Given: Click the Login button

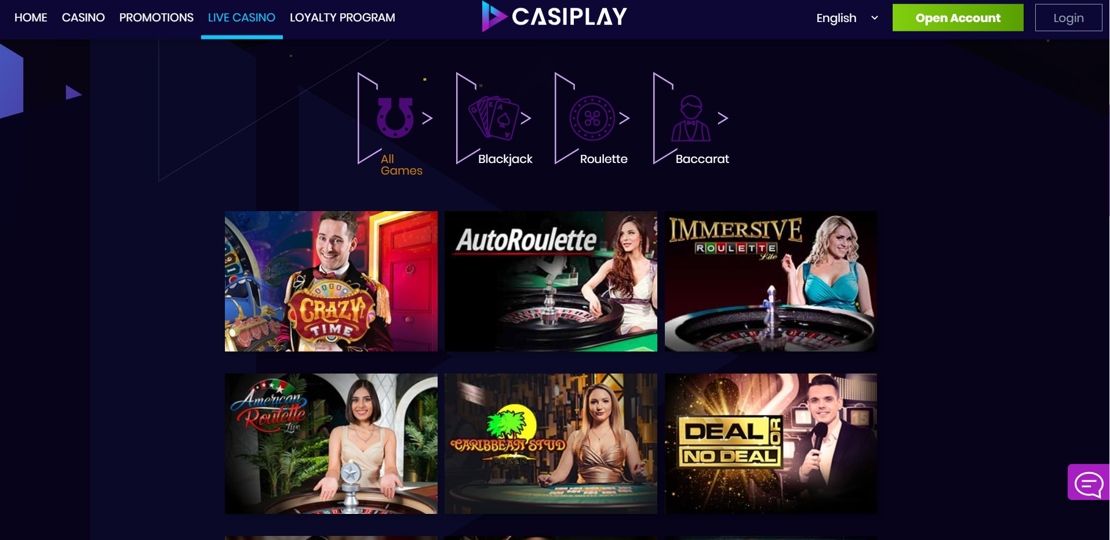Looking at the screenshot, I should click(x=1068, y=17).
